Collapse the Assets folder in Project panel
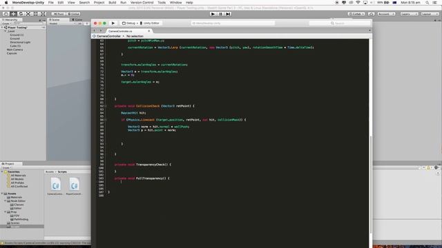Image resolution: width=442 pixels, height=248 pixels. point(2,194)
